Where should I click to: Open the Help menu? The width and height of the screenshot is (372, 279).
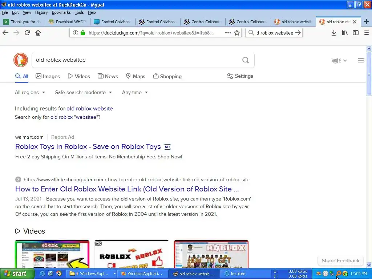[x=92, y=12]
